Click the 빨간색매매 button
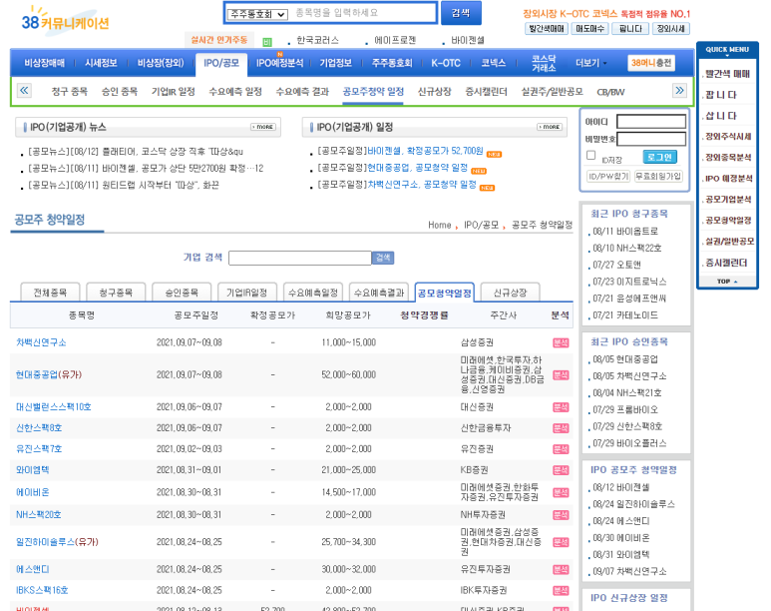 547,29
